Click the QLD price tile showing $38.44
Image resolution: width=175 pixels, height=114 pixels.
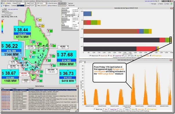[x=22, y=29]
